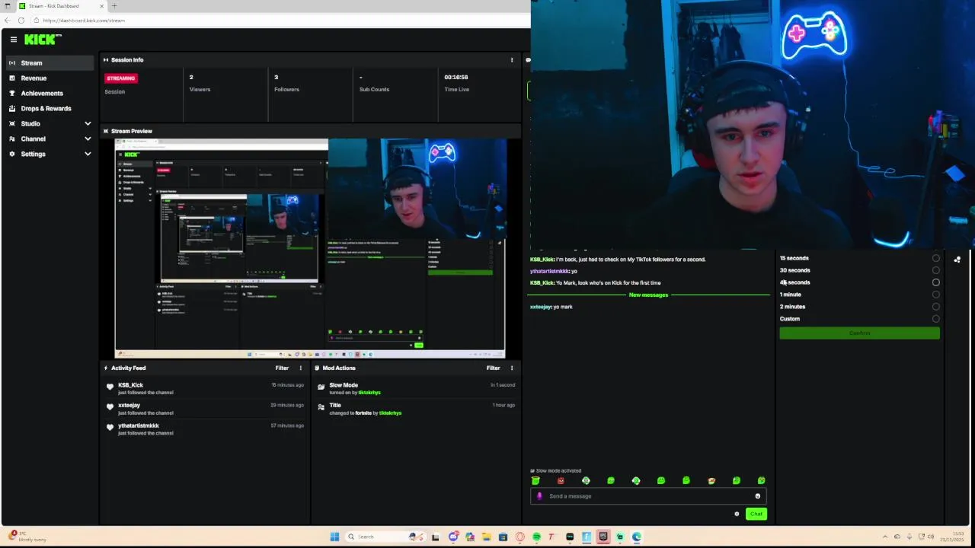Click the taskbar Search box
This screenshot has height=548, width=975.
385,537
